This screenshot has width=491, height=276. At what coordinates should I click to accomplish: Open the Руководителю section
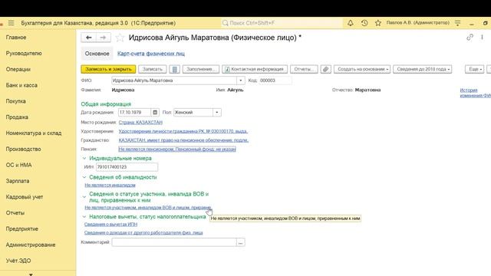24,53
